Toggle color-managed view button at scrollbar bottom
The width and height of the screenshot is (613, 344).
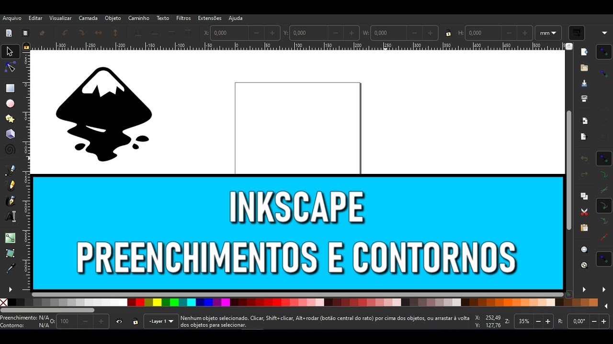click(x=569, y=294)
